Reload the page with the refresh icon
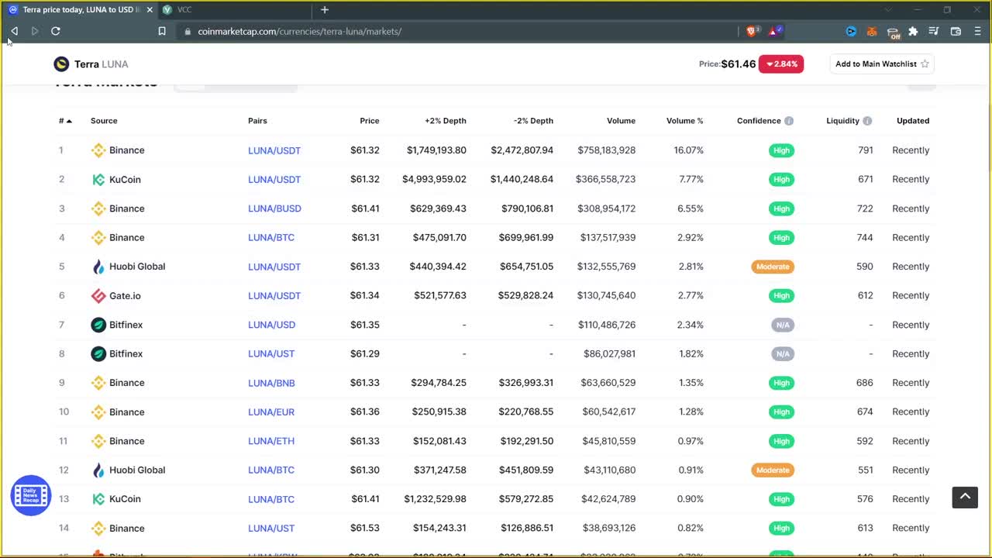The height and width of the screenshot is (558, 992). [56, 31]
